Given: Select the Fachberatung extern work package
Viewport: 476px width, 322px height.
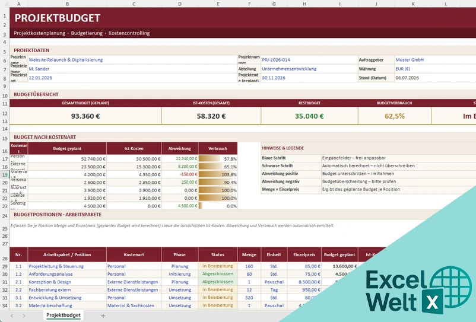Looking at the screenshot, I should (67, 290).
